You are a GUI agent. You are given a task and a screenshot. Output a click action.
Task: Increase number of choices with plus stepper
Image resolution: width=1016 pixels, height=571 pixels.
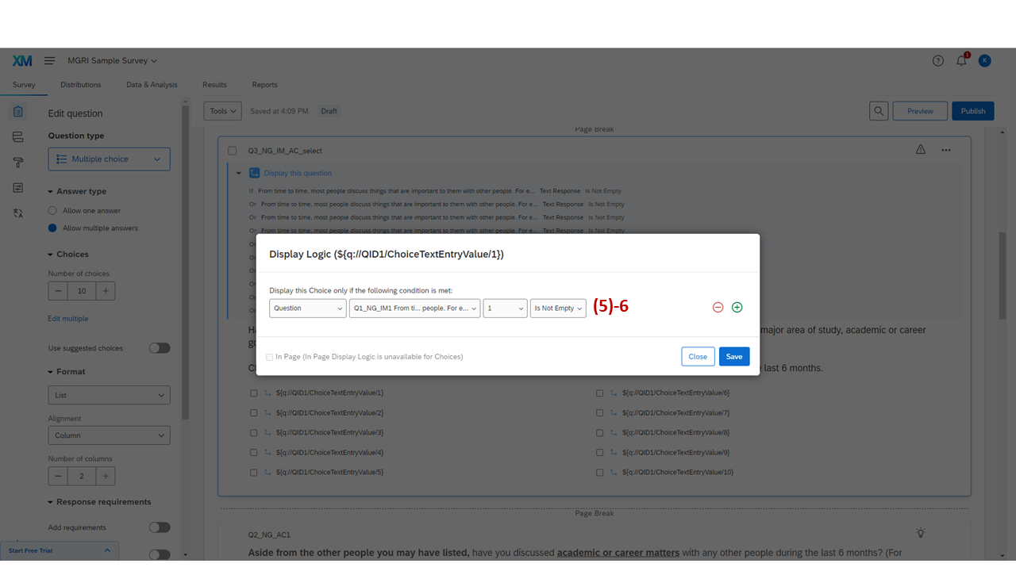pos(105,290)
